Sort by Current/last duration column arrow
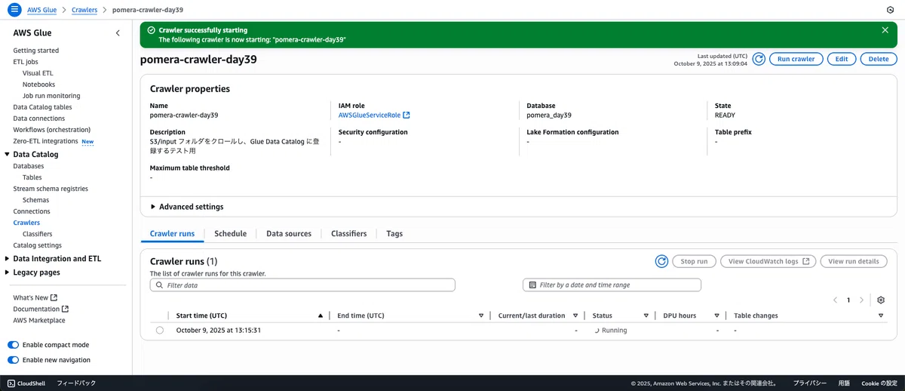Screen dimensions: 905x391 tap(575, 316)
